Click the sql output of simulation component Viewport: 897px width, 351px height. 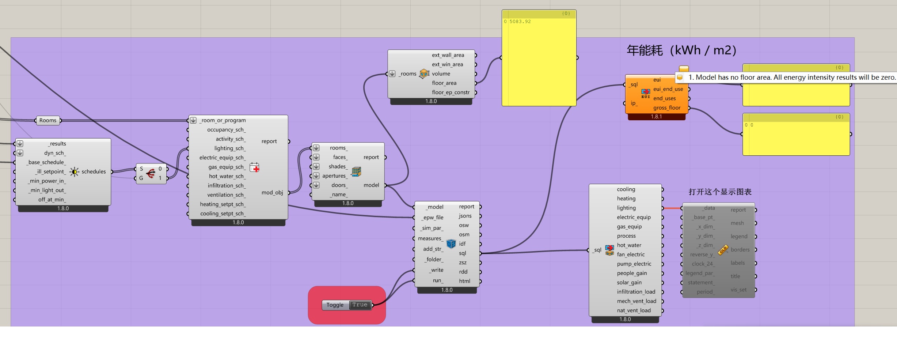tap(463, 253)
